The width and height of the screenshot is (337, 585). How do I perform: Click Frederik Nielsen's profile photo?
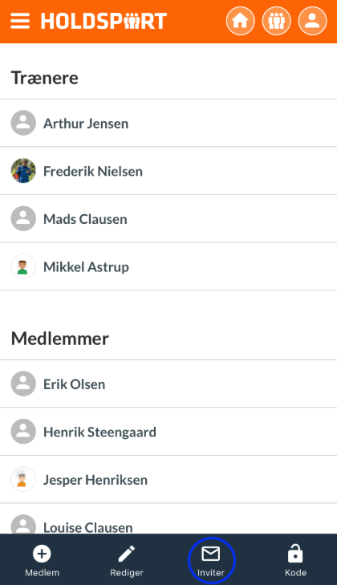tap(23, 171)
